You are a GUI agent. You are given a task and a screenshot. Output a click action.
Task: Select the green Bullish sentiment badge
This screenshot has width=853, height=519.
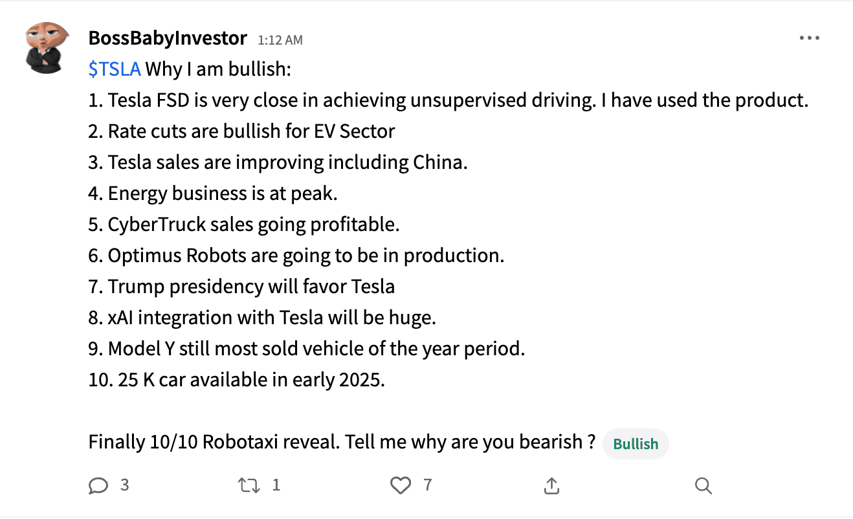[636, 444]
